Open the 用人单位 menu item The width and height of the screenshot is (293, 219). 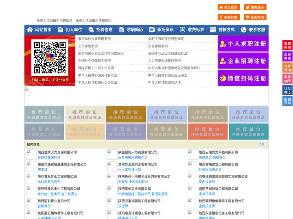point(74,30)
